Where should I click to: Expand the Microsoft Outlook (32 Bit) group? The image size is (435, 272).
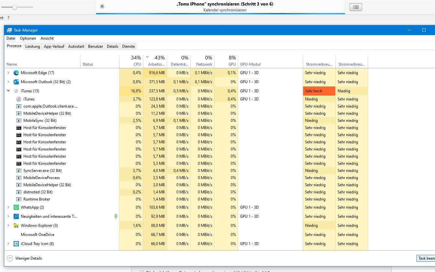tap(8, 82)
